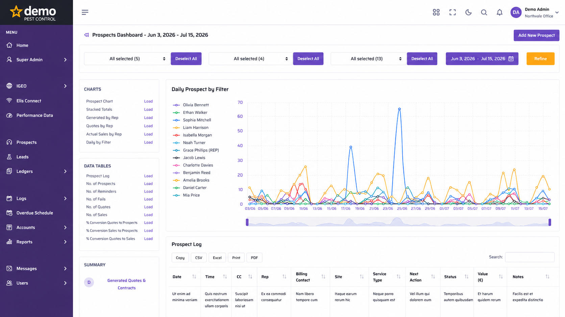
Task: Toggle the hamburger sidebar menu icon
Action: (x=85, y=12)
